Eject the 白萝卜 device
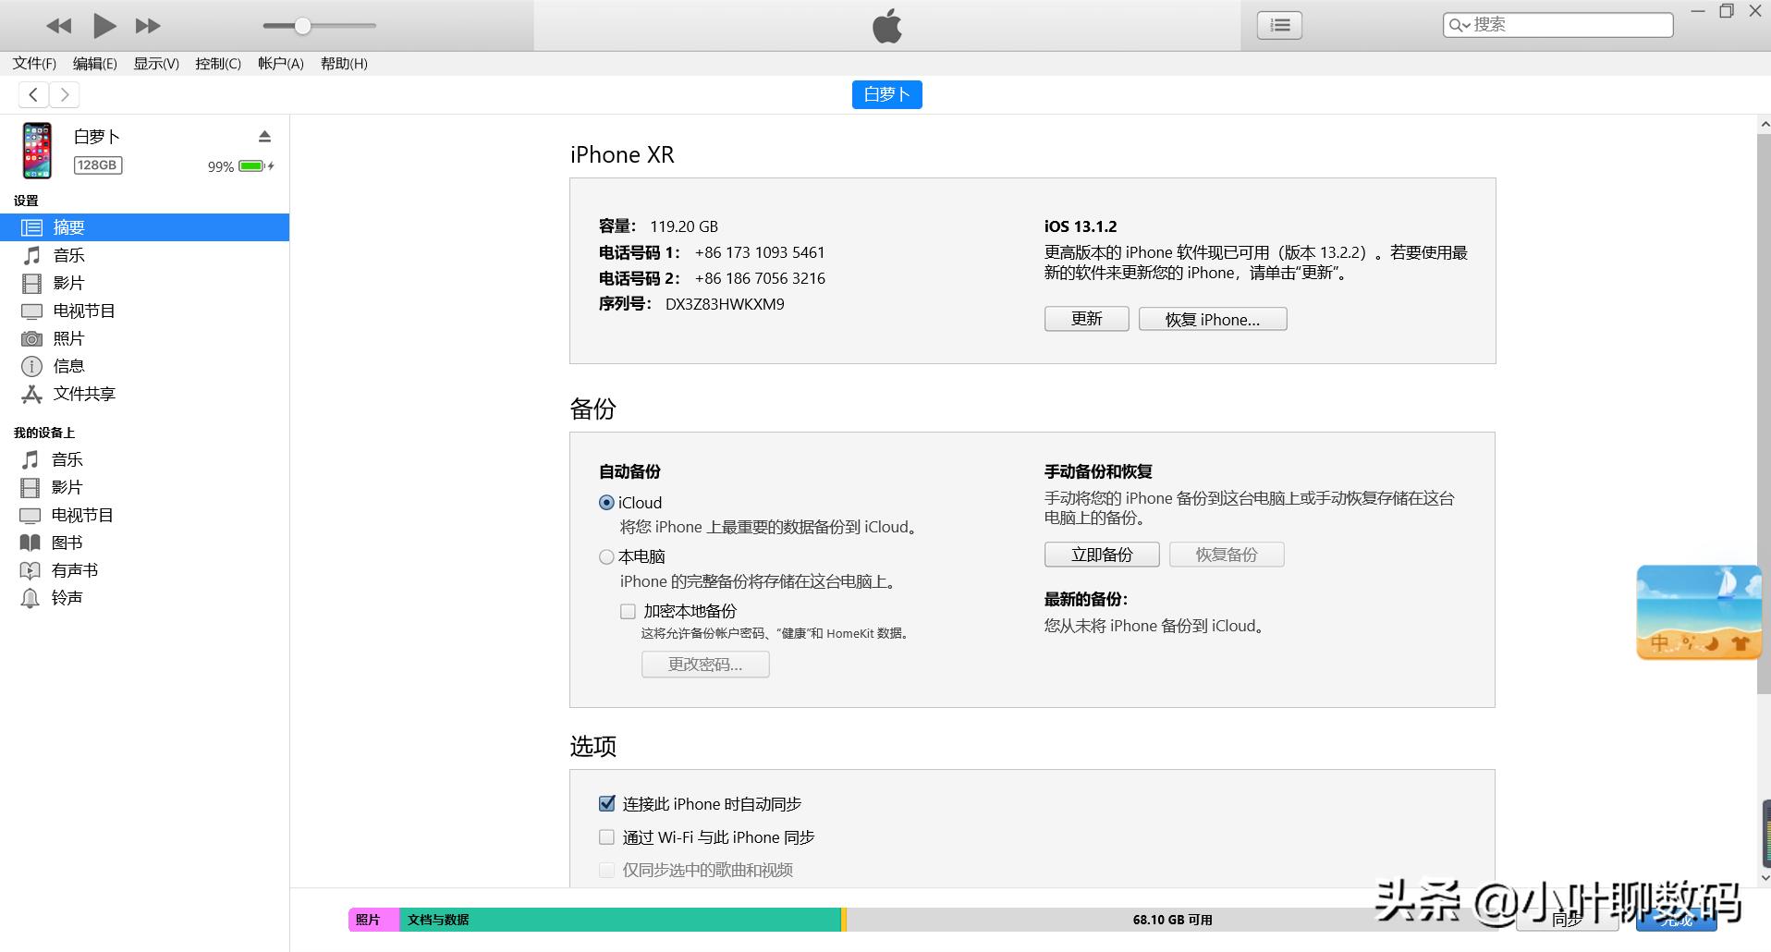Viewport: 1771px width, 952px height. click(264, 137)
